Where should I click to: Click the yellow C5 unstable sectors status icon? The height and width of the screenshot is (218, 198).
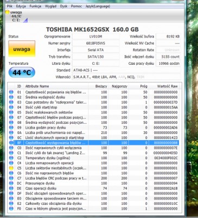point(11,168)
